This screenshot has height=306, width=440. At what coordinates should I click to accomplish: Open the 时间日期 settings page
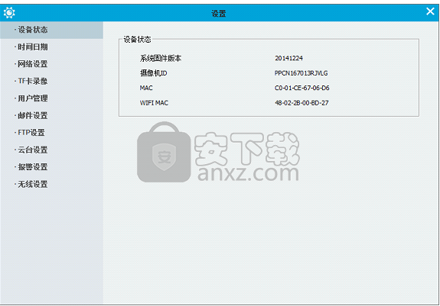pos(51,47)
